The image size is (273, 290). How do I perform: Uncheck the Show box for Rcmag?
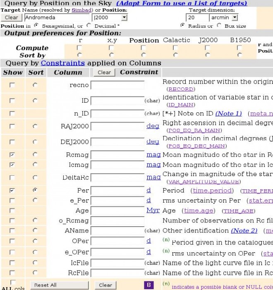(12, 155)
